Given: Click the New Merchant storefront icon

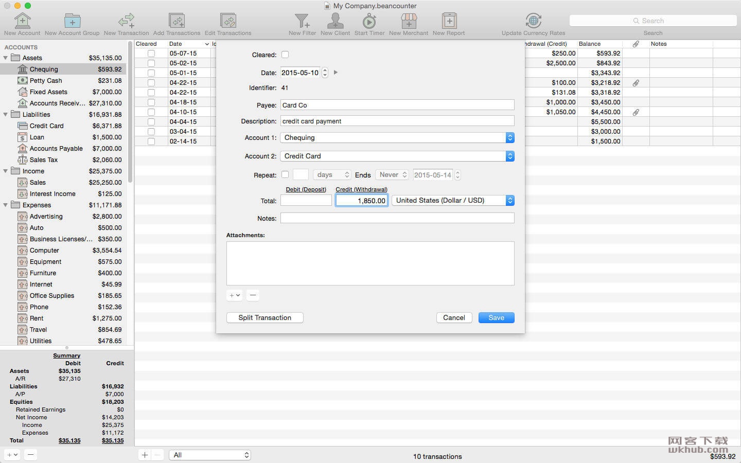Looking at the screenshot, I should [x=409, y=21].
